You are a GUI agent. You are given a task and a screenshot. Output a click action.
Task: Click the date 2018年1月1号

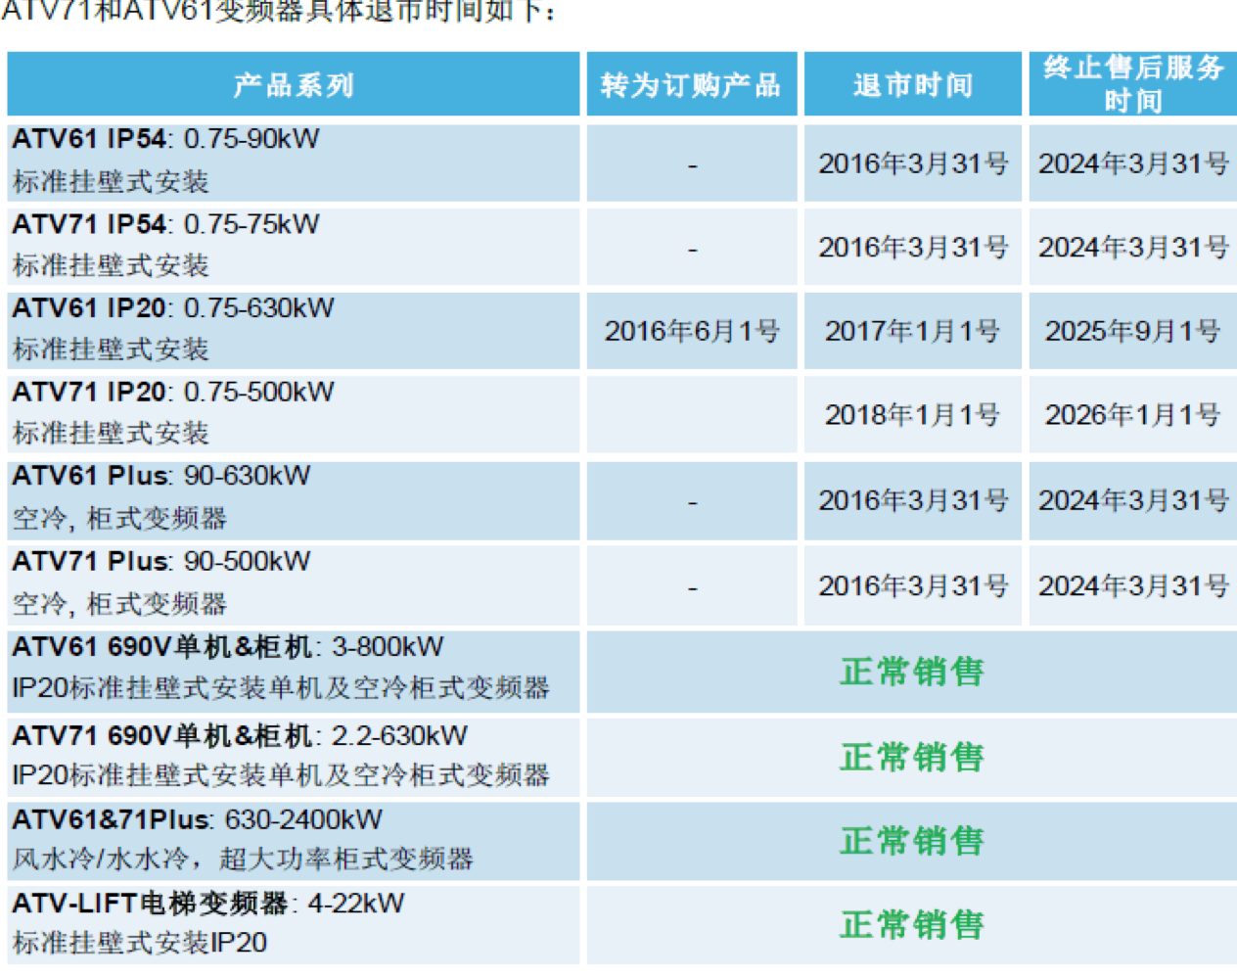coord(913,416)
